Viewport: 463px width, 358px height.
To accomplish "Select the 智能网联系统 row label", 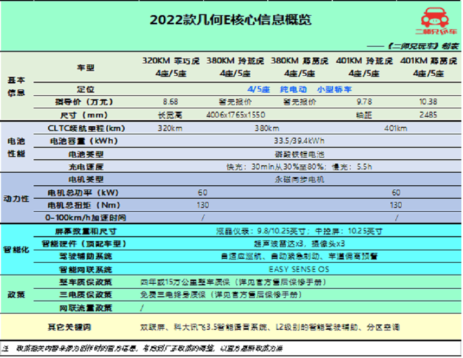I will [86, 270].
